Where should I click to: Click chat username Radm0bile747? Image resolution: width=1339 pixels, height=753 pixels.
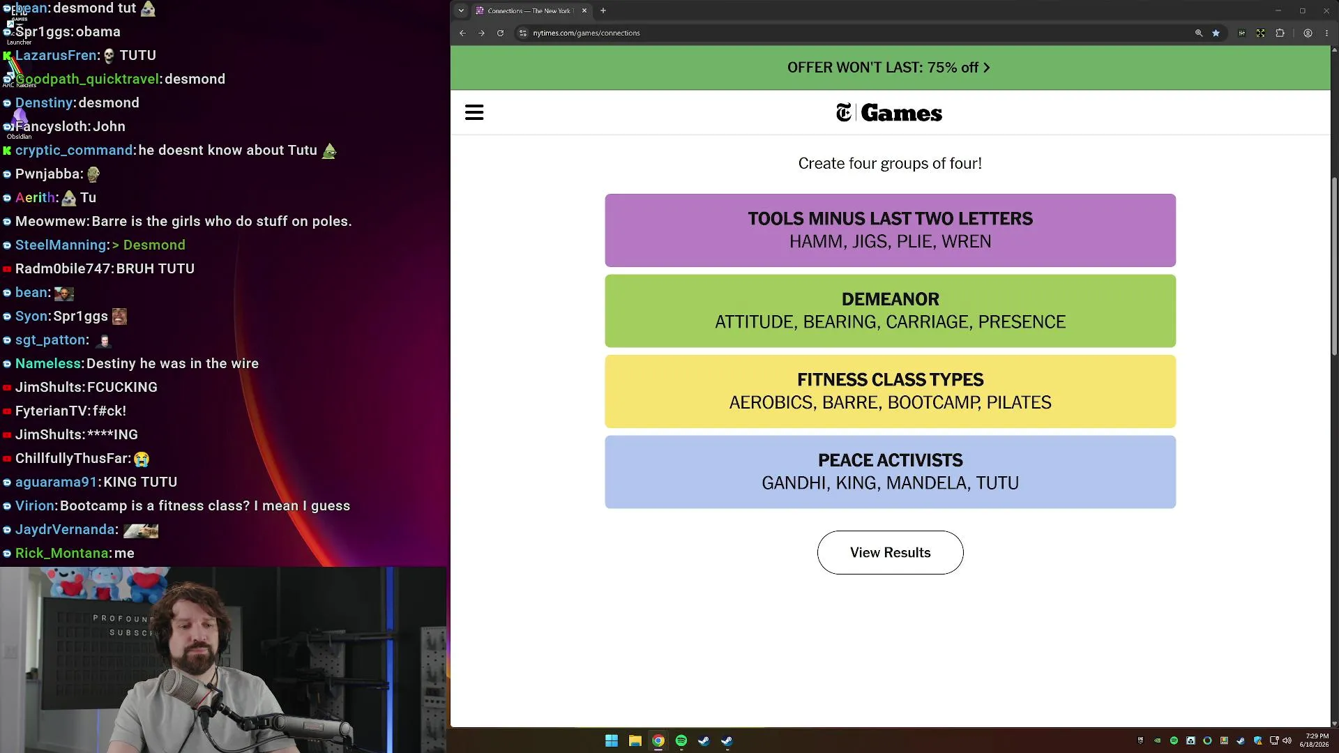click(x=63, y=268)
